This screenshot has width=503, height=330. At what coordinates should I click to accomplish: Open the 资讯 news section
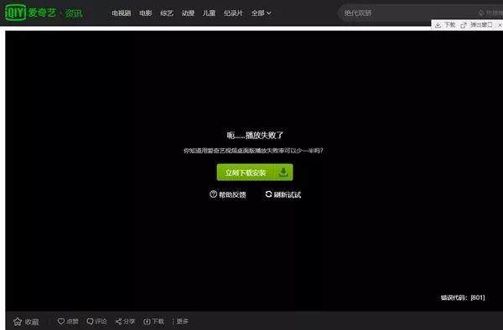(x=74, y=13)
